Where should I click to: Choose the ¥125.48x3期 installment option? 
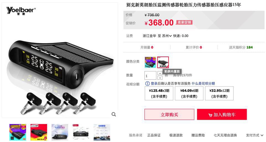[159, 93]
